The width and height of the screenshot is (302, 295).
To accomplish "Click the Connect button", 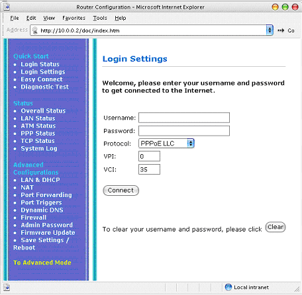I will tap(121, 190).
